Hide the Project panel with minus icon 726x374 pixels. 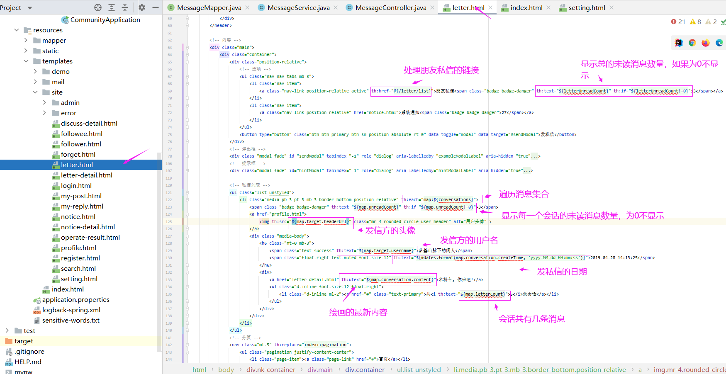pyautogui.click(x=156, y=7)
